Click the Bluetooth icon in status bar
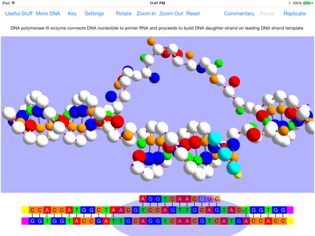Viewport: 315px width, 236px height. click(x=289, y=3)
